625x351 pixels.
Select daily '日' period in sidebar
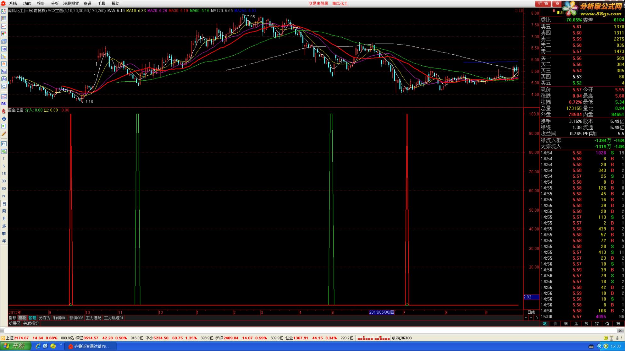pos(4,204)
